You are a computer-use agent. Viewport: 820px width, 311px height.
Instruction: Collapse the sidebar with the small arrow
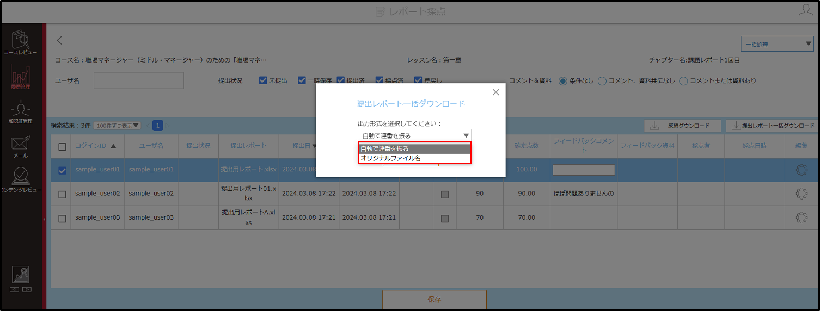[44, 219]
